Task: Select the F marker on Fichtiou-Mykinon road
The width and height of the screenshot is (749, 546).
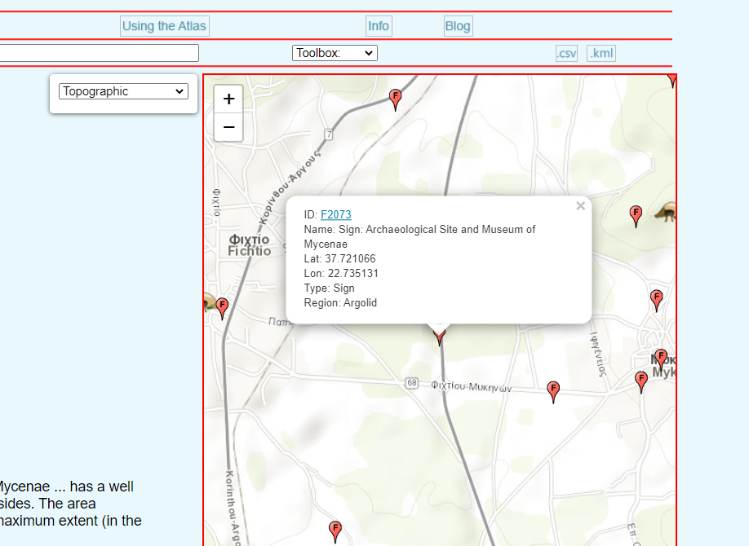Action: pos(553,390)
